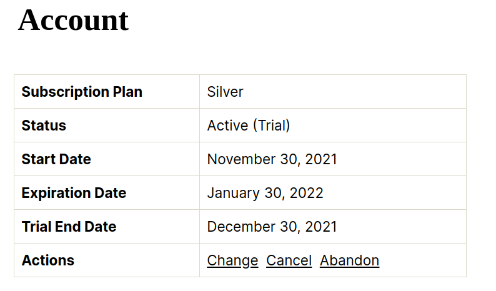Click the Status row label

pos(44,126)
